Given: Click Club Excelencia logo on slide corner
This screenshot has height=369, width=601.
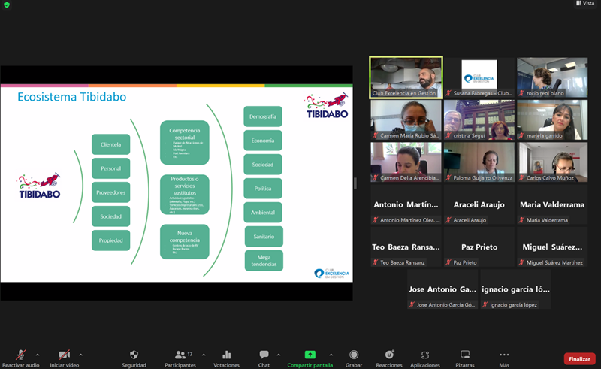Looking at the screenshot, I should (331, 273).
